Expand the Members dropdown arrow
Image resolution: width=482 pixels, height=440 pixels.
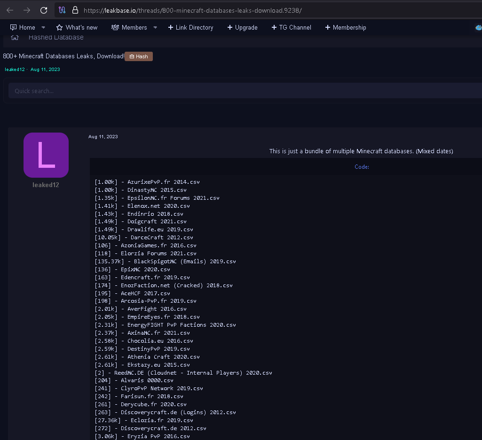[155, 28]
